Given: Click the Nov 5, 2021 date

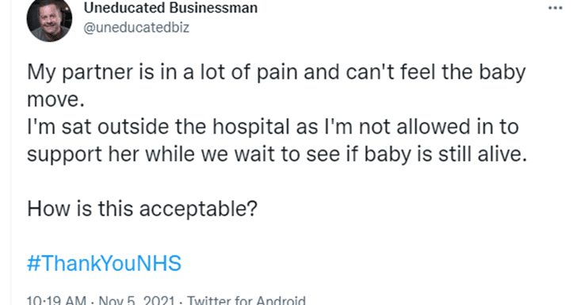Looking at the screenshot, I should [x=136, y=301].
